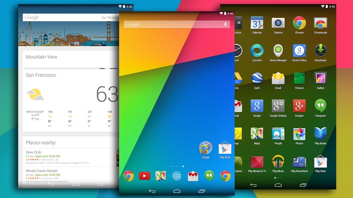Image resolution: width=353 pixels, height=198 pixels.
Task: Open Calendar in the app drawer screen
Action: (x=257, y=25)
